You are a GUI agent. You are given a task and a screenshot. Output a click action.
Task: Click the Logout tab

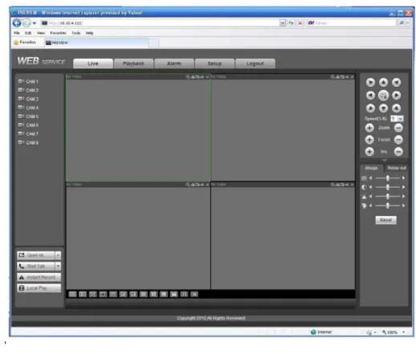tap(255, 63)
